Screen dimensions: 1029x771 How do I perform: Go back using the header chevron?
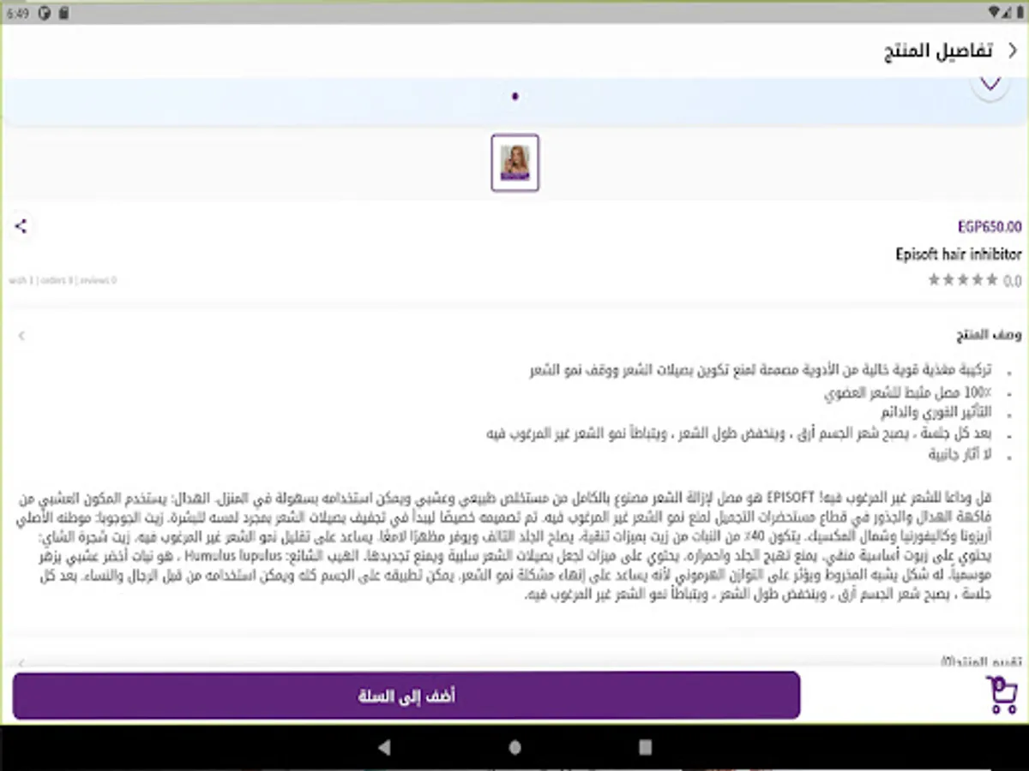tap(1012, 51)
